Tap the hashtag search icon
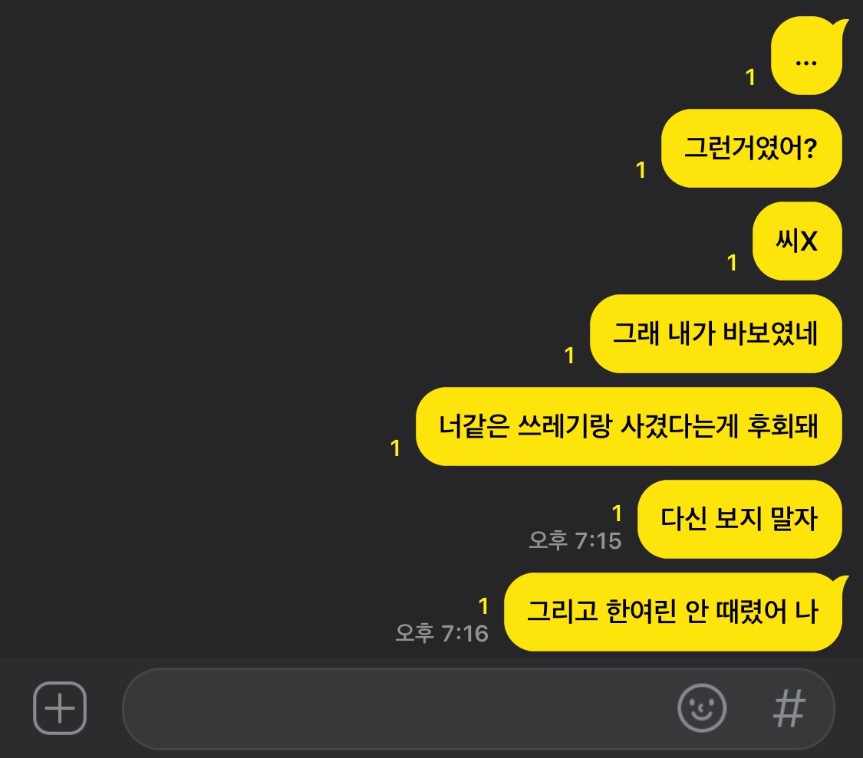Screen dimensions: 863x758 (789, 708)
